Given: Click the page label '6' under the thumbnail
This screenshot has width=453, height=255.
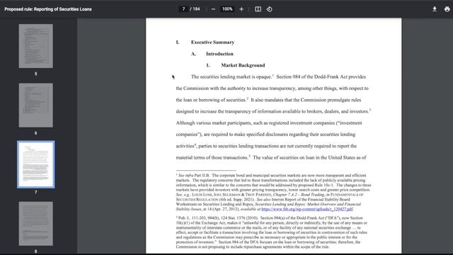Looking at the screenshot, I should 36,133.
